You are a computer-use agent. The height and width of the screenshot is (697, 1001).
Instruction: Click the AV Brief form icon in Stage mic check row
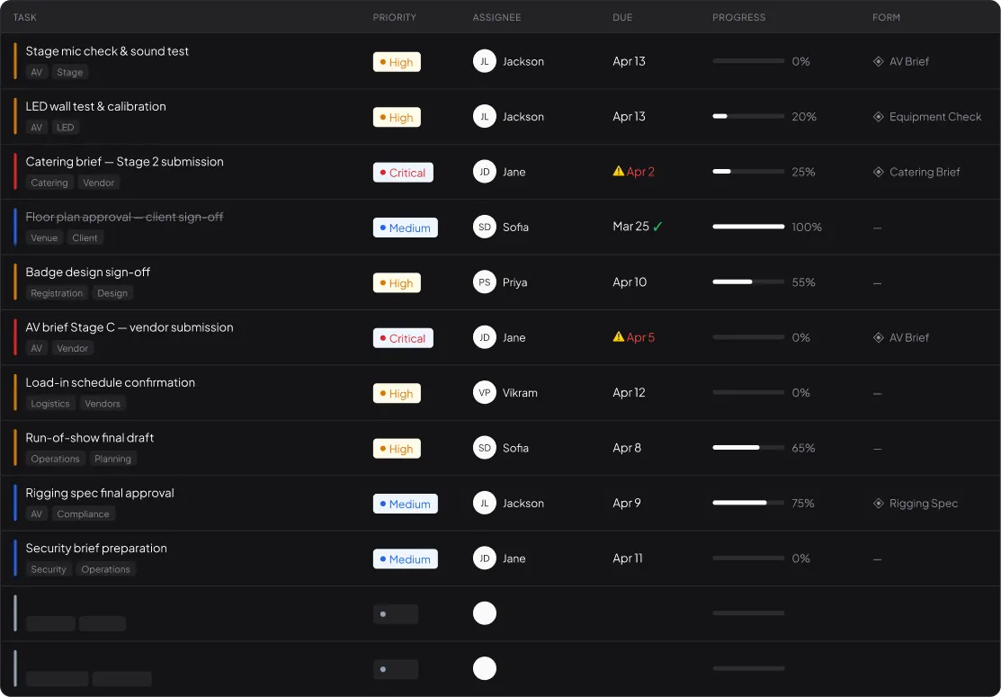pyautogui.click(x=879, y=62)
